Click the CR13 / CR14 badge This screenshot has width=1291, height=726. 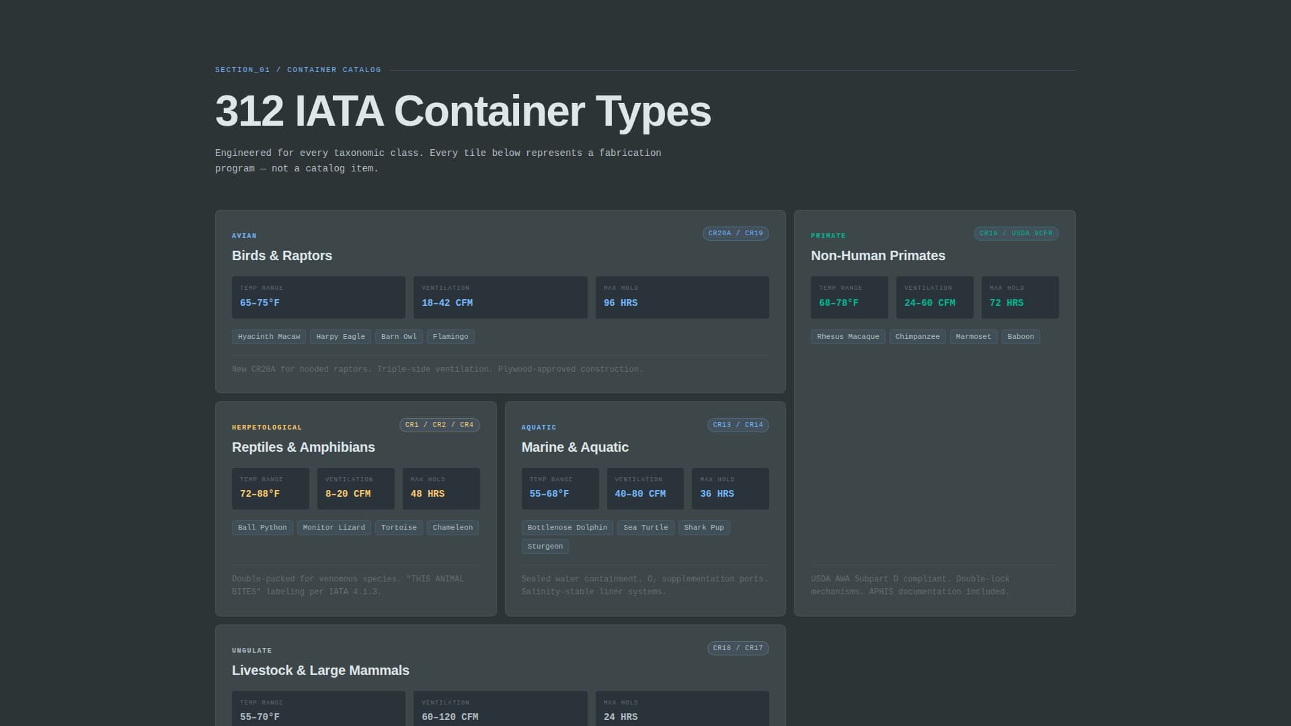(x=738, y=425)
